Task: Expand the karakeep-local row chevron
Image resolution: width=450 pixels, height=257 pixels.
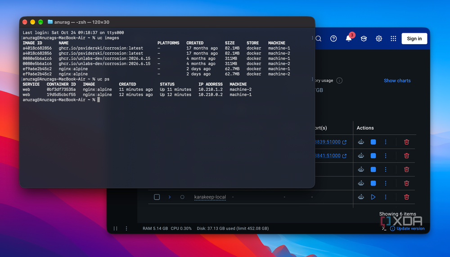Action: coord(170,197)
